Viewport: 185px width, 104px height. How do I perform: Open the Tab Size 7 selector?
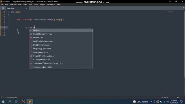click(164, 97)
